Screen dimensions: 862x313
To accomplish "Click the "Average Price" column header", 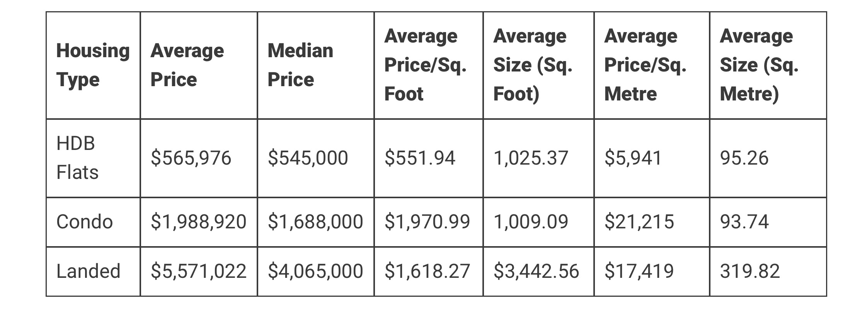I will pos(187,65).
